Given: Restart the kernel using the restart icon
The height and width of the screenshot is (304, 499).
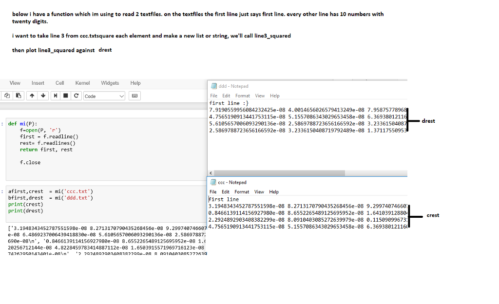Looking at the screenshot, I should pos(76,95).
